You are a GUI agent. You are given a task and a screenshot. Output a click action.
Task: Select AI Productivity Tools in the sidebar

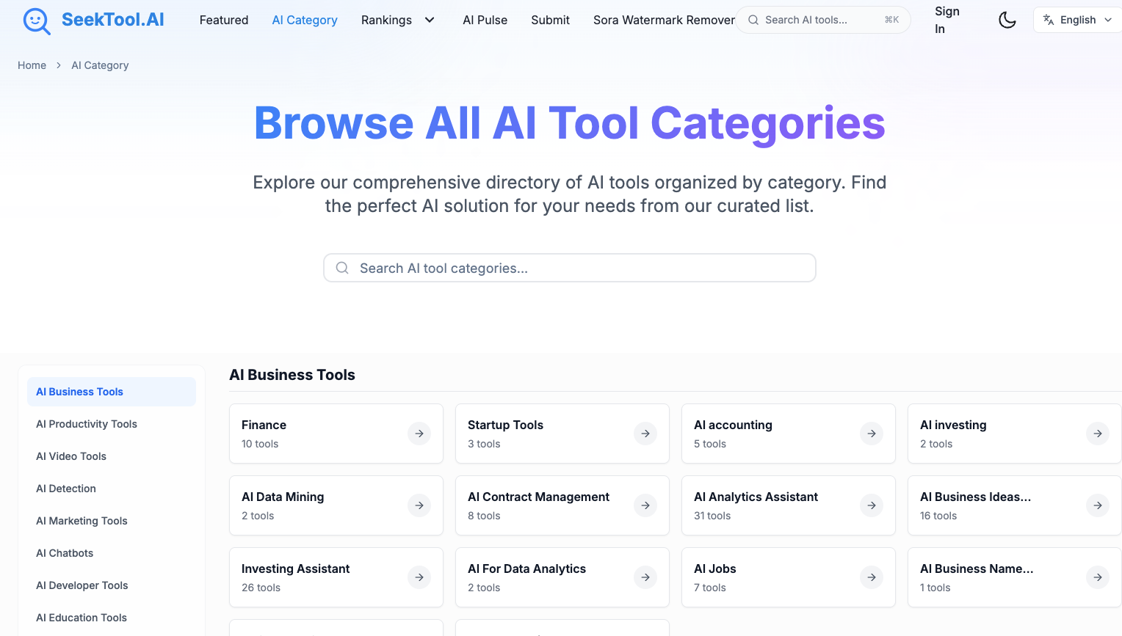(x=87, y=424)
